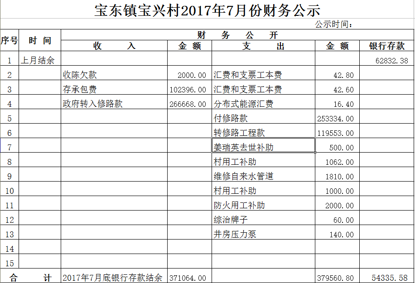Viewport: 415px width, 283px height.
Task: Select the 防火用工补助 cell
Action: (263, 203)
